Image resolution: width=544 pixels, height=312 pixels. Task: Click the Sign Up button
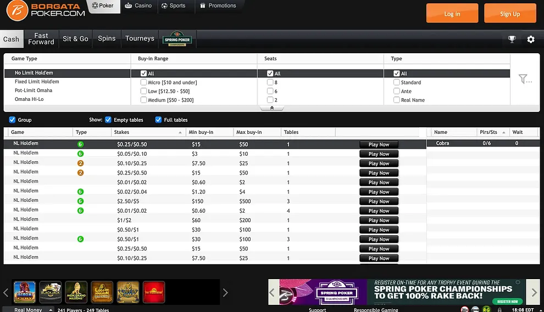click(x=510, y=14)
